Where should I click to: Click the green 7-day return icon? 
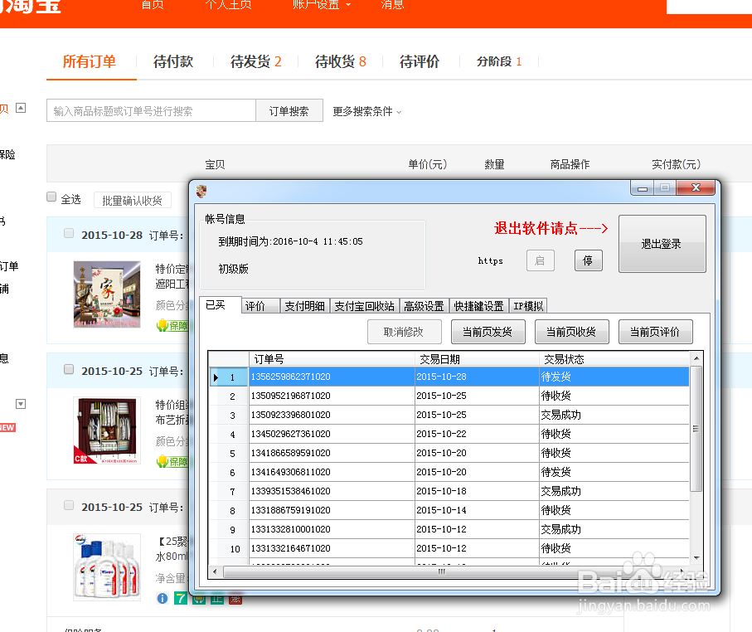(180, 598)
